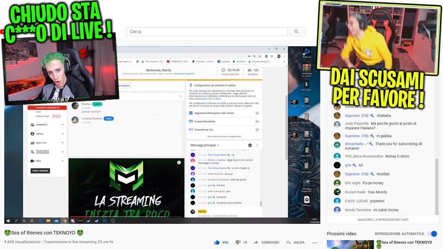
Task: Expand Funzioni facoltative row
Action: (224, 121)
